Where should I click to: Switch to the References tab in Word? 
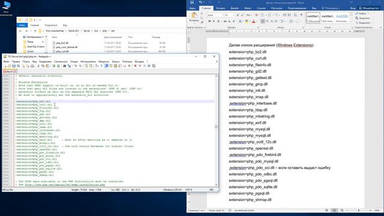[261, 8]
